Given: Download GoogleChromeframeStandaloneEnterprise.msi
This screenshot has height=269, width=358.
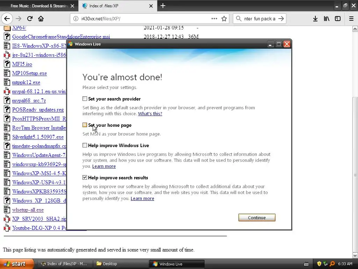Looking at the screenshot, I should pos(61,37).
